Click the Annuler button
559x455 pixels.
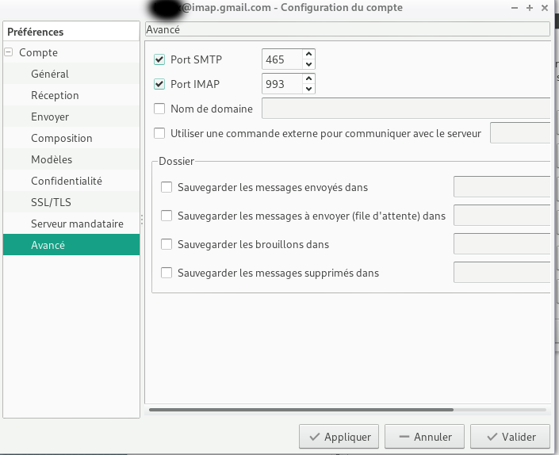[424, 437]
